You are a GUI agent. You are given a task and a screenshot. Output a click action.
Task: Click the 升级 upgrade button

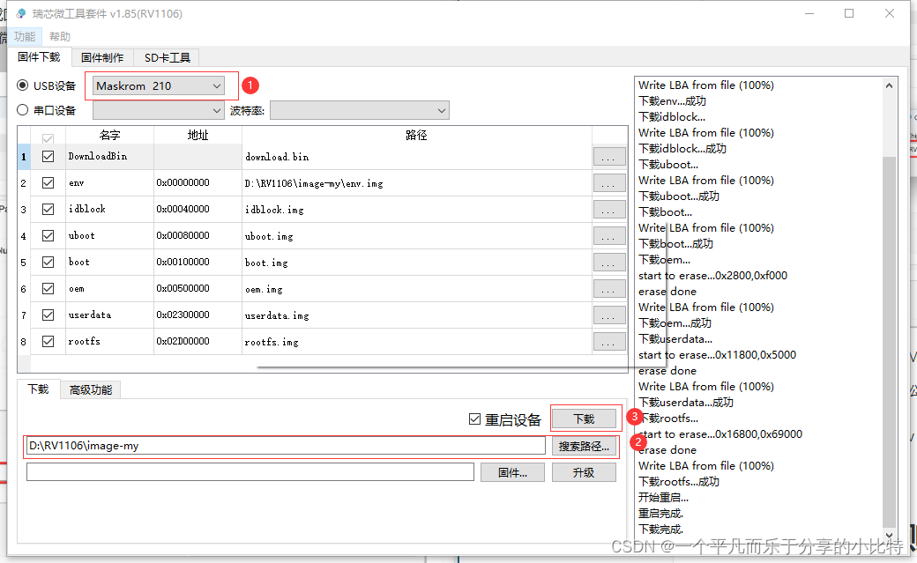(x=584, y=472)
